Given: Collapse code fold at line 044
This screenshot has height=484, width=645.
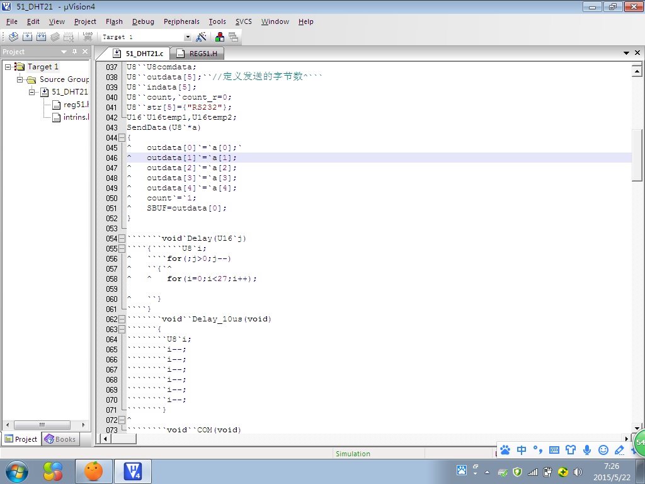Looking at the screenshot, I should coord(122,138).
